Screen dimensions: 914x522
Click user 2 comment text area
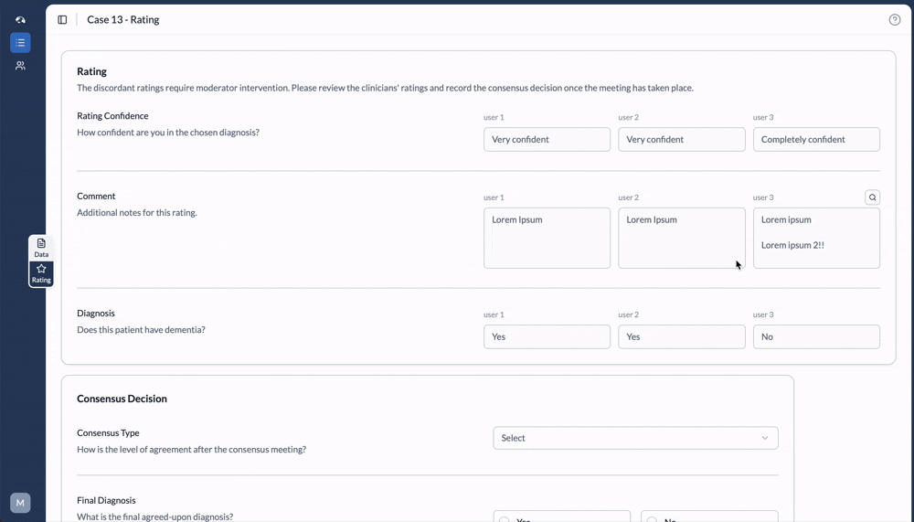[x=682, y=238]
